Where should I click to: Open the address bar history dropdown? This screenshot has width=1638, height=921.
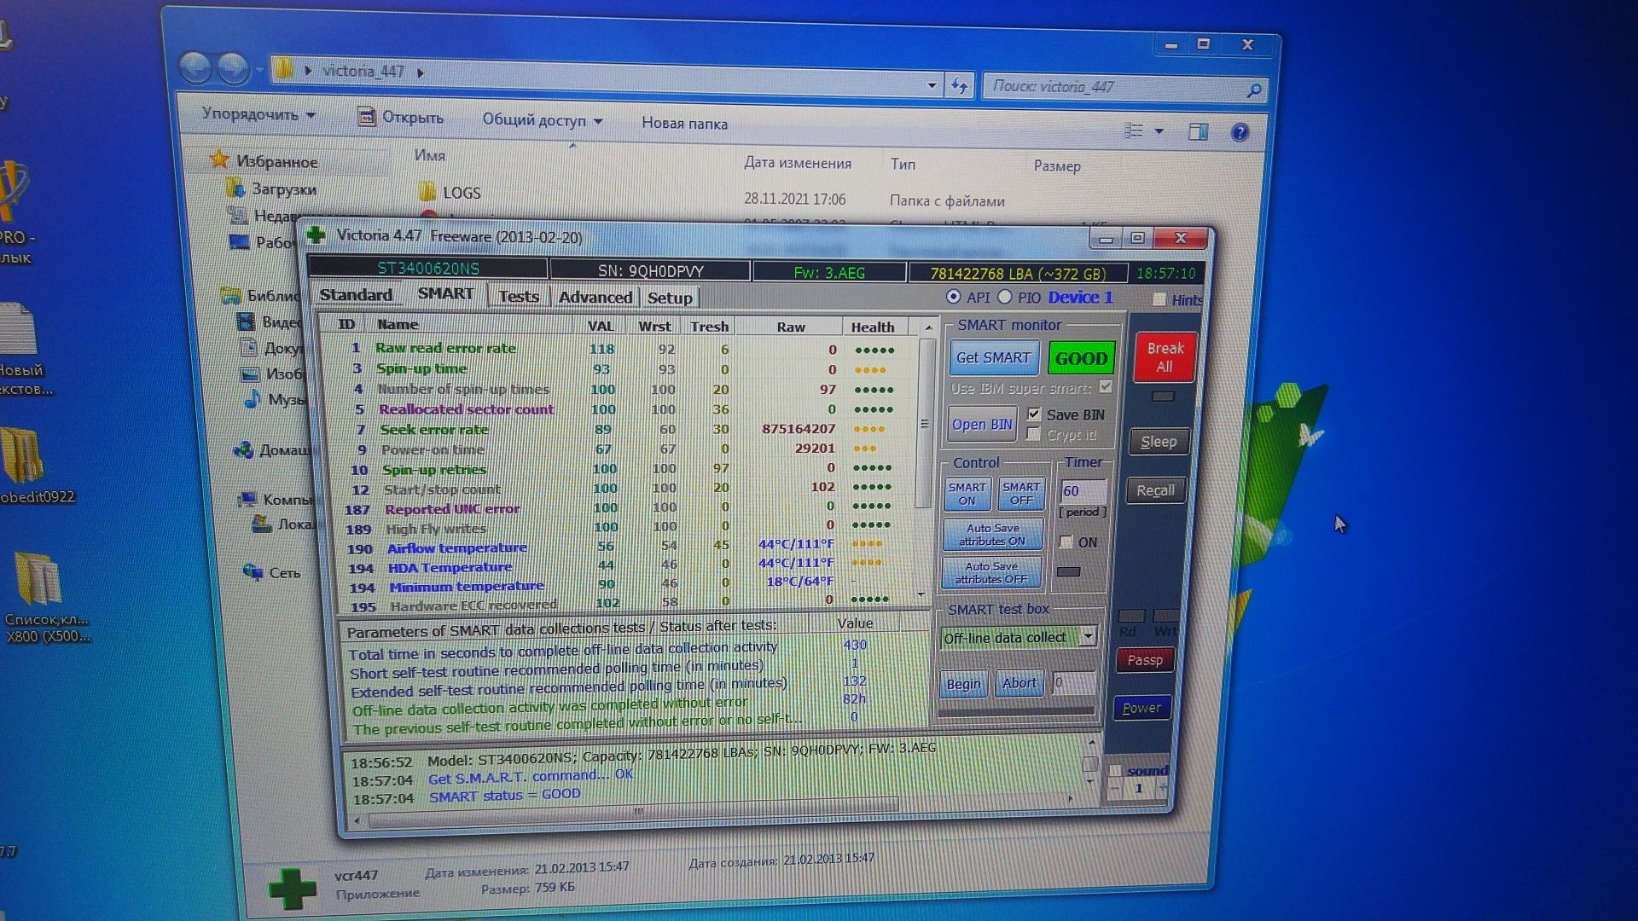click(x=932, y=84)
